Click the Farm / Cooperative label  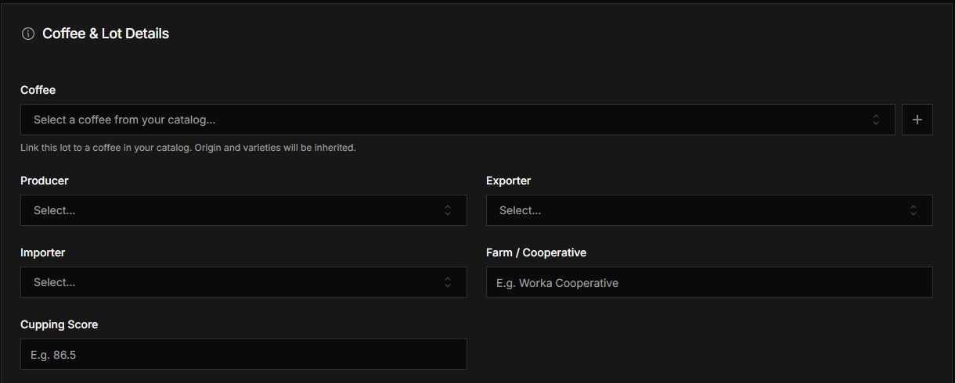pyautogui.click(x=536, y=252)
